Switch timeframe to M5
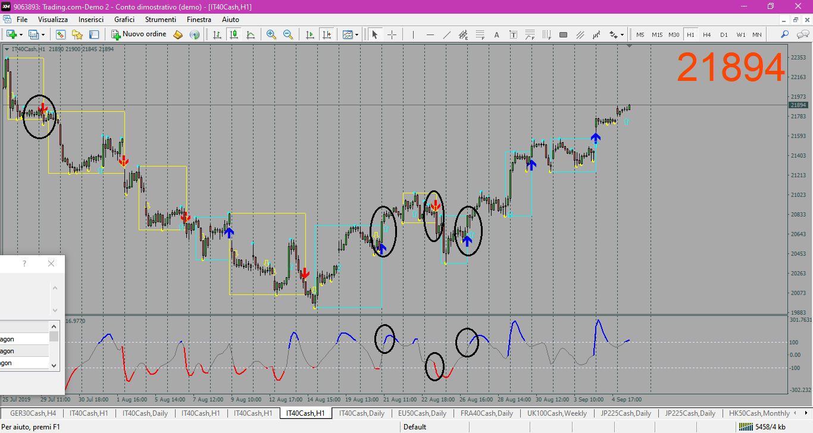The height and width of the screenshot is (433, 813). click(640, 34)
